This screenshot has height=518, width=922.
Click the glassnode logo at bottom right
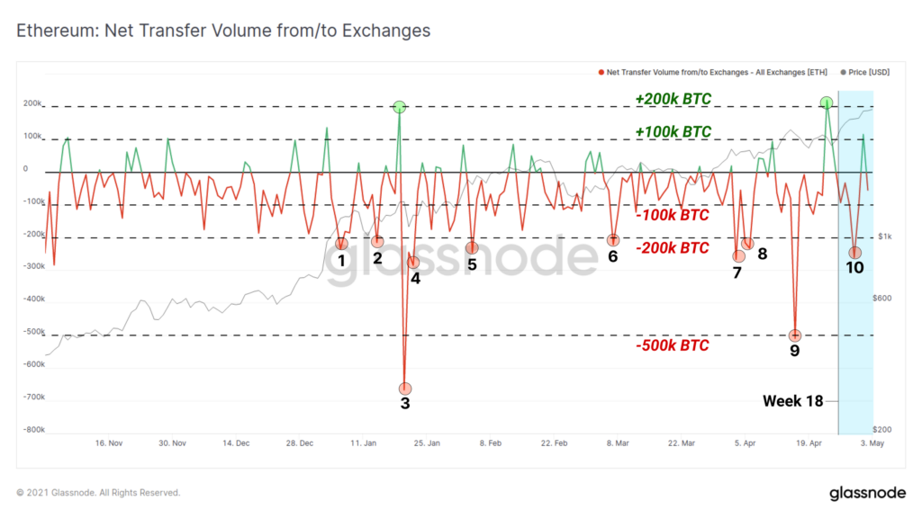867,493
